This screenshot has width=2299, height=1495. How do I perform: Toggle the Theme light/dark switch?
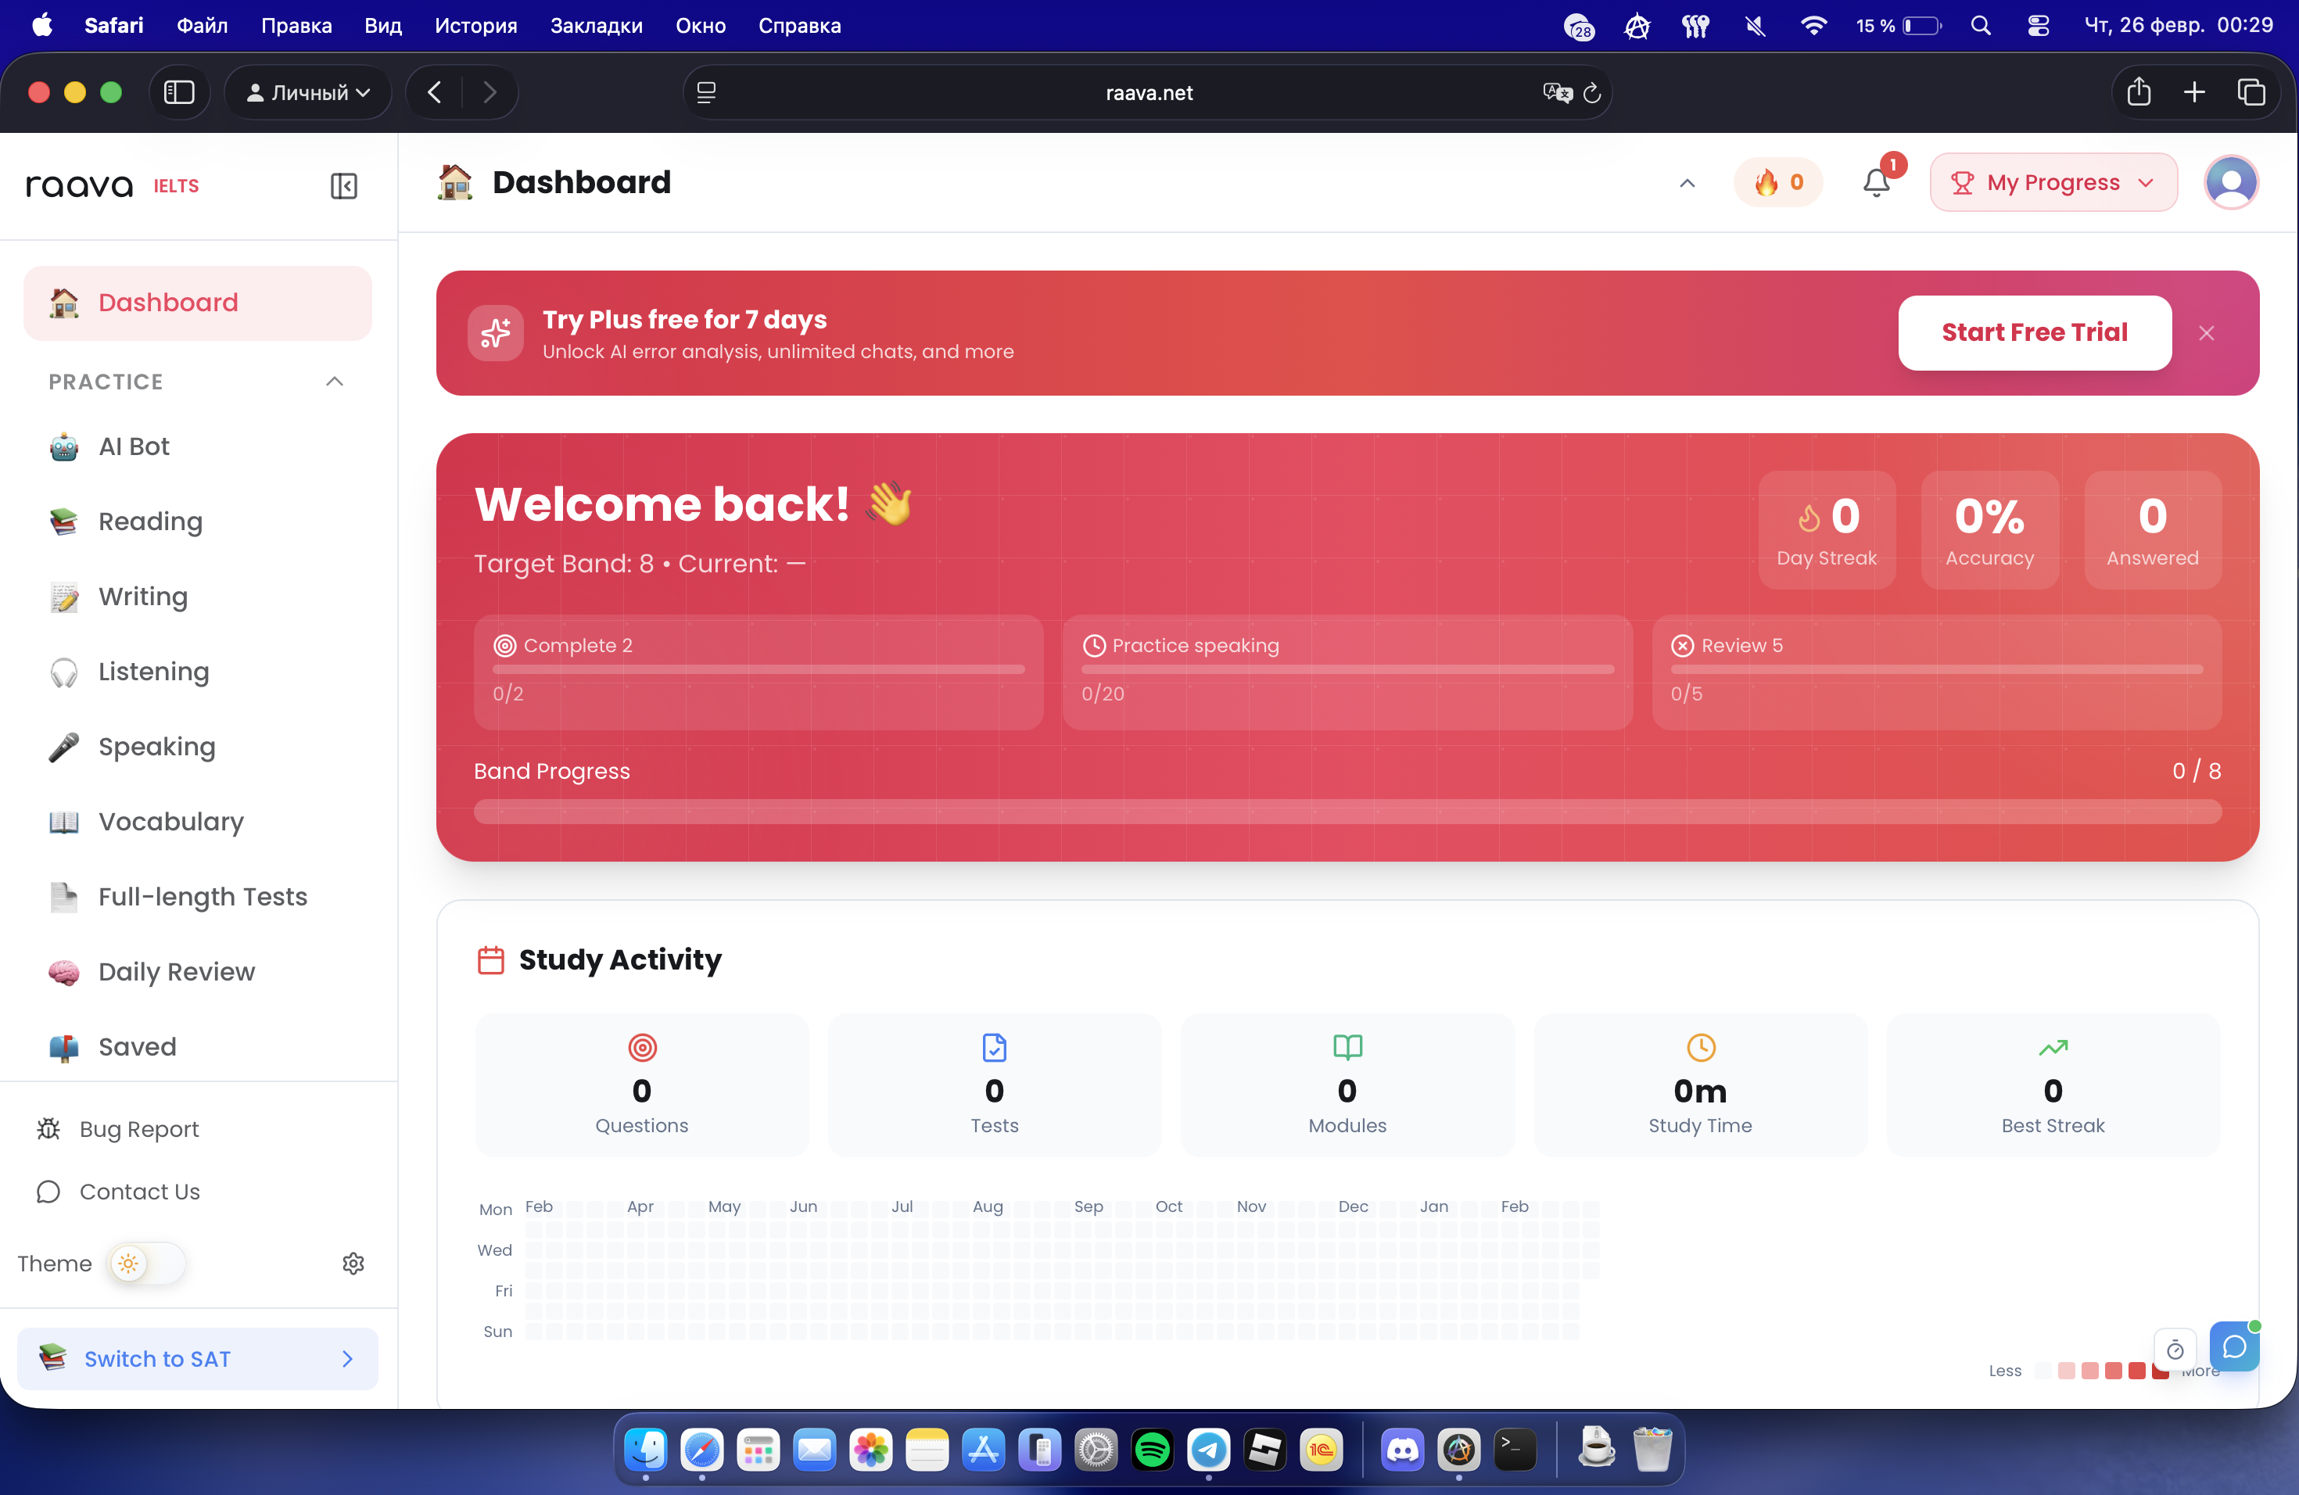click(147, 1264)
